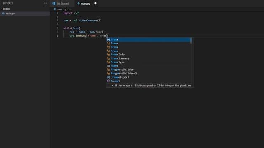Choose the 'FRAME' constant suggestion

[x=148, y=66]
